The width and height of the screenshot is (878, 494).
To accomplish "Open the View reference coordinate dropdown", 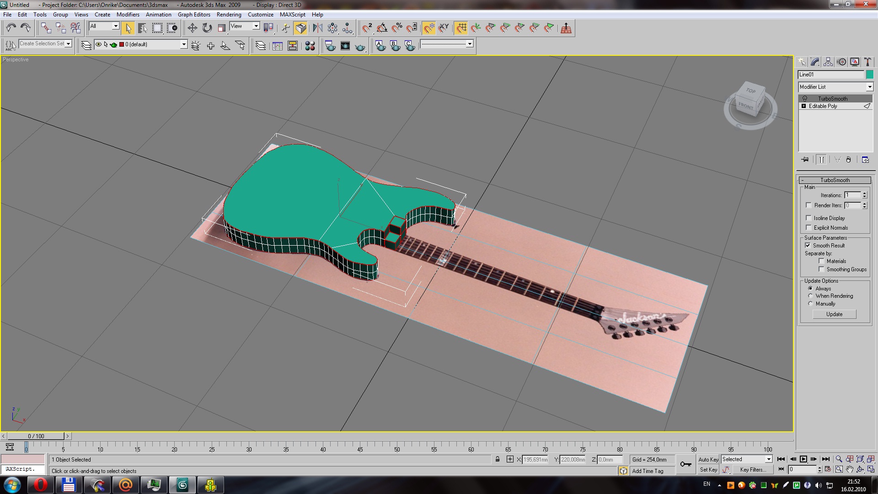I will point(256,26).
